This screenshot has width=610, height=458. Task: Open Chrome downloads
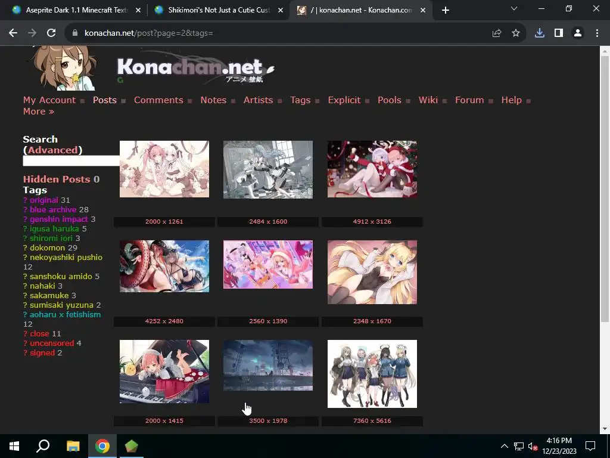[x=540, y=33]
